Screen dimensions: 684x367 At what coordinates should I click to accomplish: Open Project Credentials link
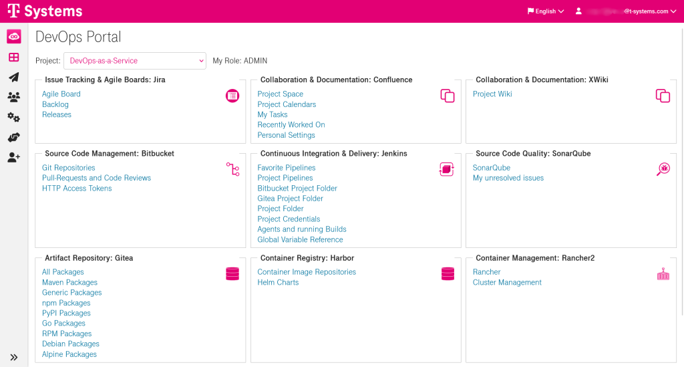[x=289, y=219]
